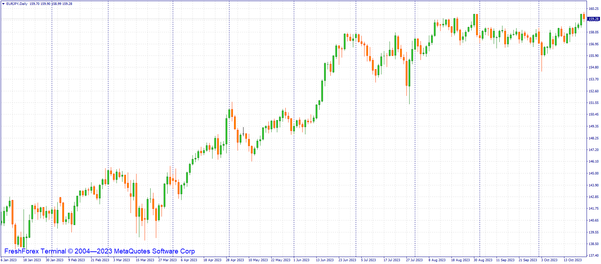Click the 139.55 price scale label

[x=593, y=232]
